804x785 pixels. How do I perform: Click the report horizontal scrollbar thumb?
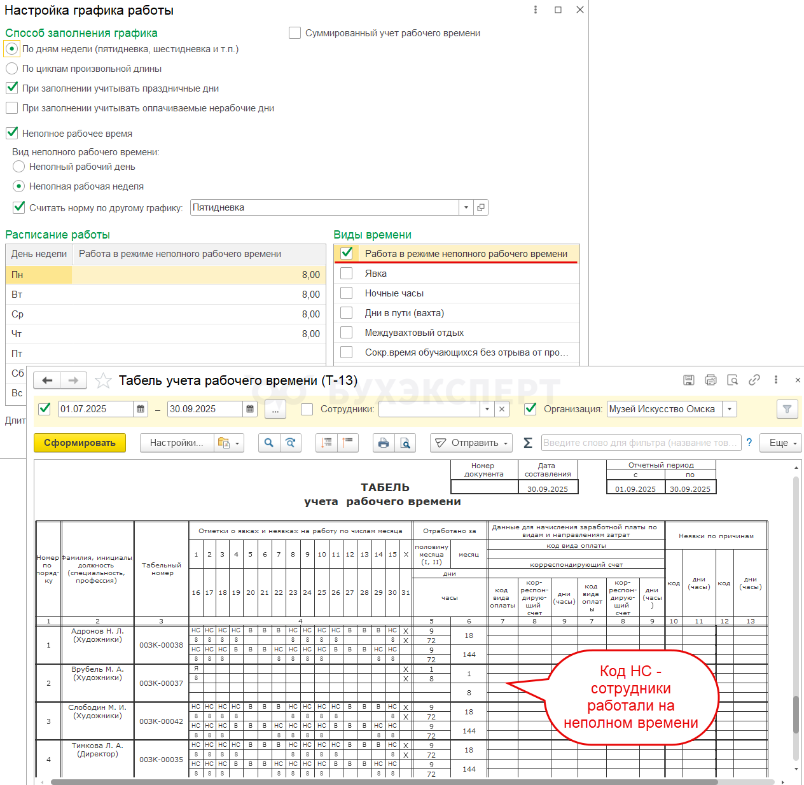[x=384, y=782]
